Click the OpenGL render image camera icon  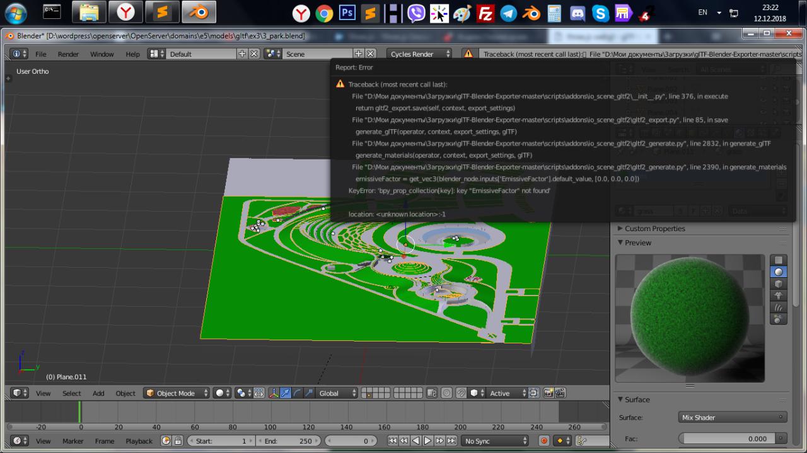[x=548, y=393]
